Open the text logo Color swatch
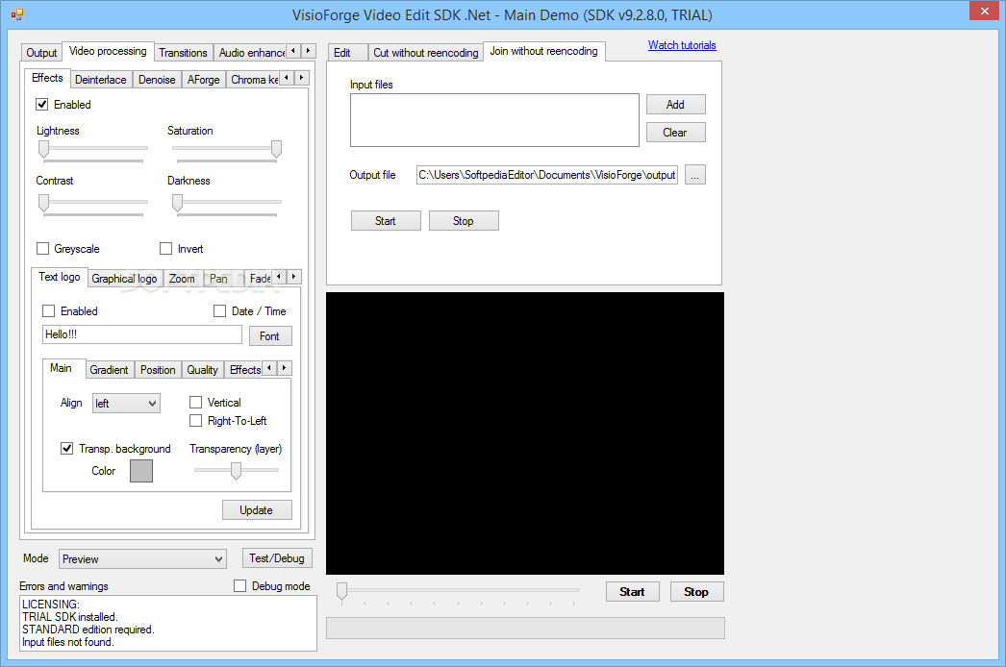1006x667 pixels. click(141, 471)
